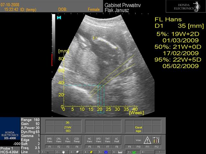
Task: Select the CRL Hans measurement button
Action: tap(59, 140)
